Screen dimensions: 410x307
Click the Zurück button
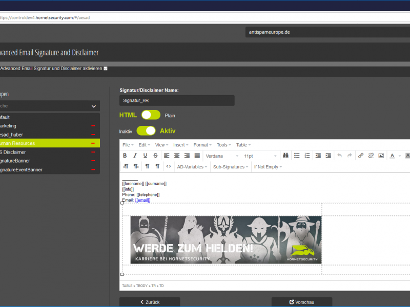[x=150, y=302]
